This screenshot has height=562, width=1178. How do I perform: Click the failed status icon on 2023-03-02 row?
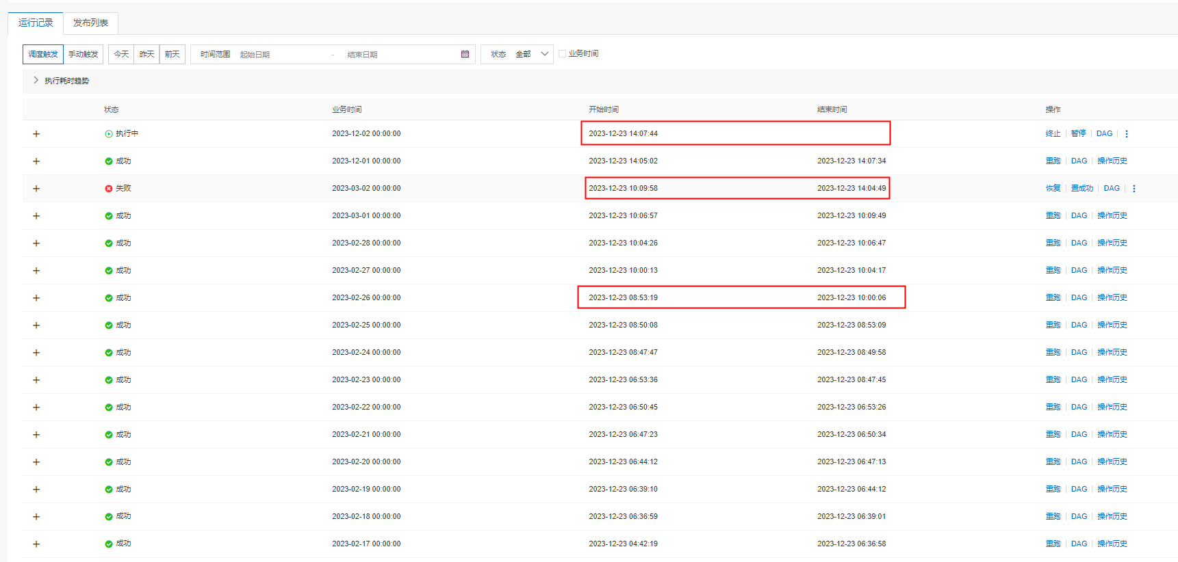(x=109, y=189)
